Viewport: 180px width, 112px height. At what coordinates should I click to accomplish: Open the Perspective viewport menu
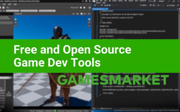tap(19, 14)
